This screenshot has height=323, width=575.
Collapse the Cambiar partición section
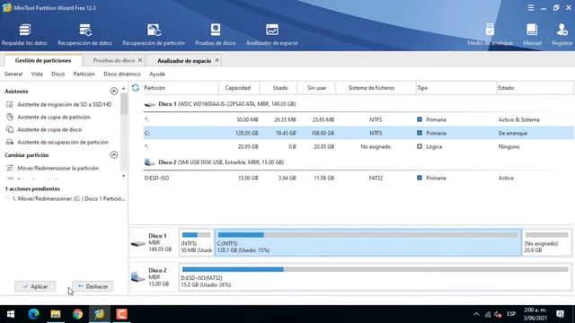pos(114,155)
